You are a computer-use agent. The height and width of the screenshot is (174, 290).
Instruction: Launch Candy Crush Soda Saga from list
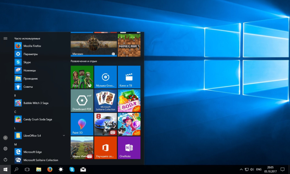coord(40,119)
